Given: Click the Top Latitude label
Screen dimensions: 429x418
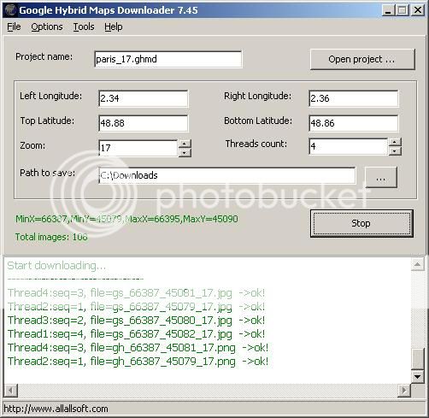Looking at the screenshot, I should tap(47, 121).
